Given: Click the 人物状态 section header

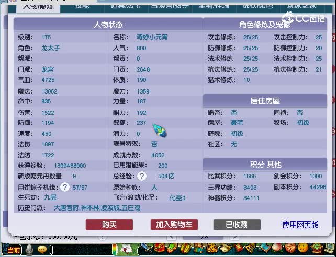Looking at the screenshot, I should (108, 25).
